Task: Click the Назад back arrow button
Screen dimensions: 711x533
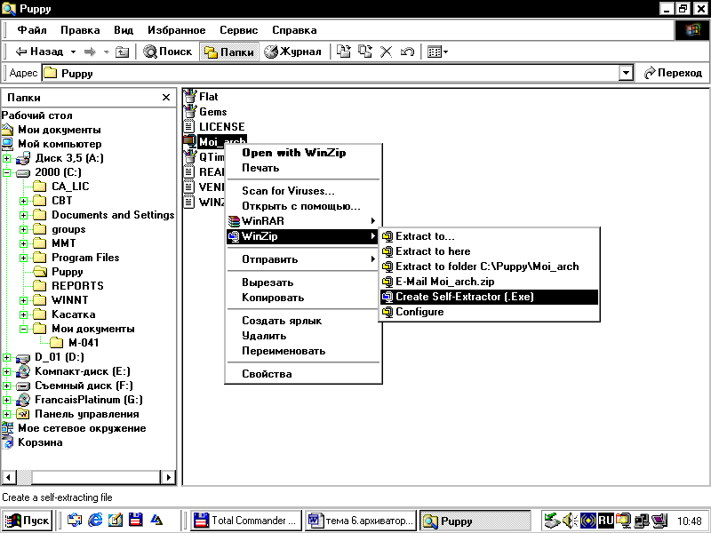Action: coord(39,52)
